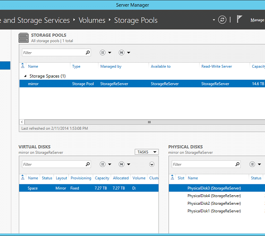Image resolution: width=265 pixels, height=236 pixels.
Task: Sort Virtual Disks by Layout column
Action: tap(61, 178)
